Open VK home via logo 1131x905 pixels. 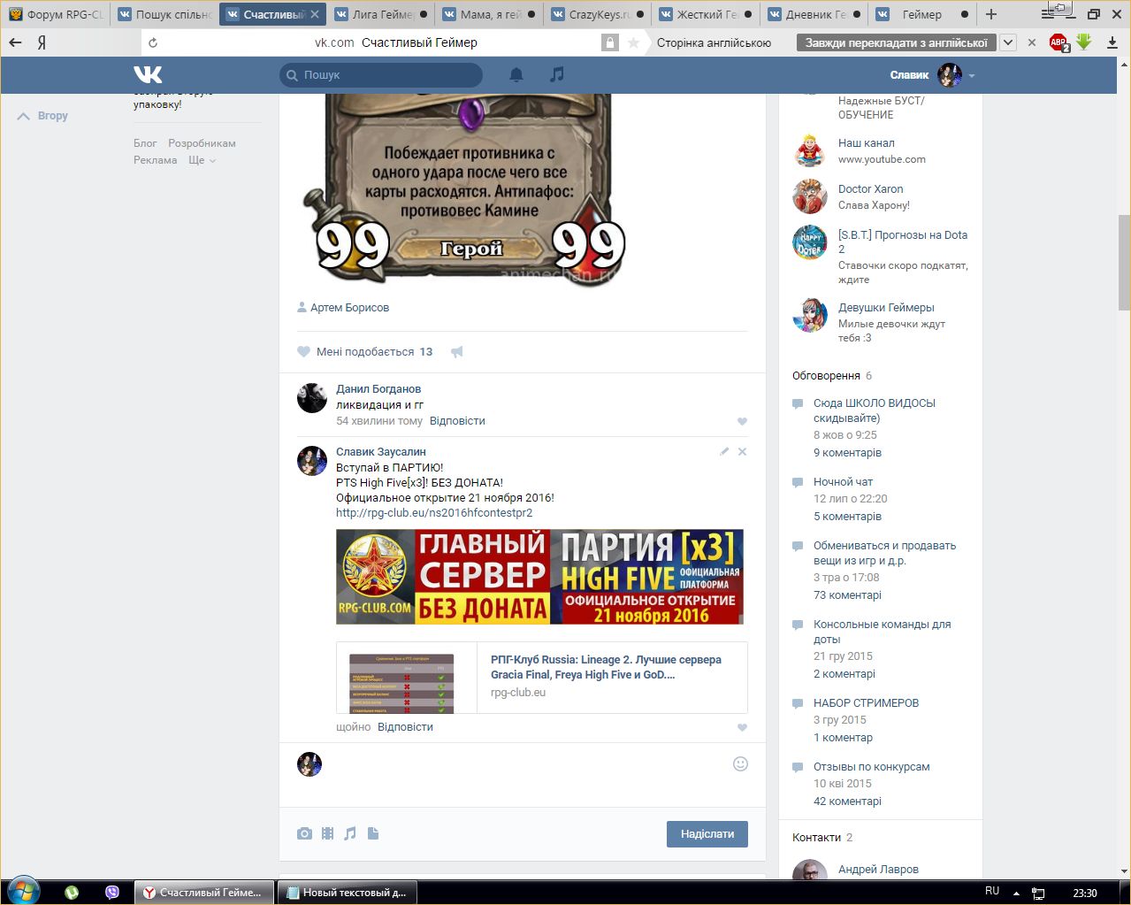point(148,75)
